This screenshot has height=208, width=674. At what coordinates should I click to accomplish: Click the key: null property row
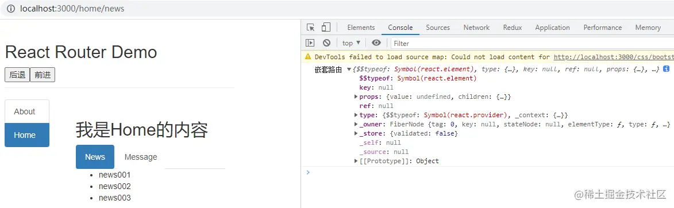pos(376,87)
